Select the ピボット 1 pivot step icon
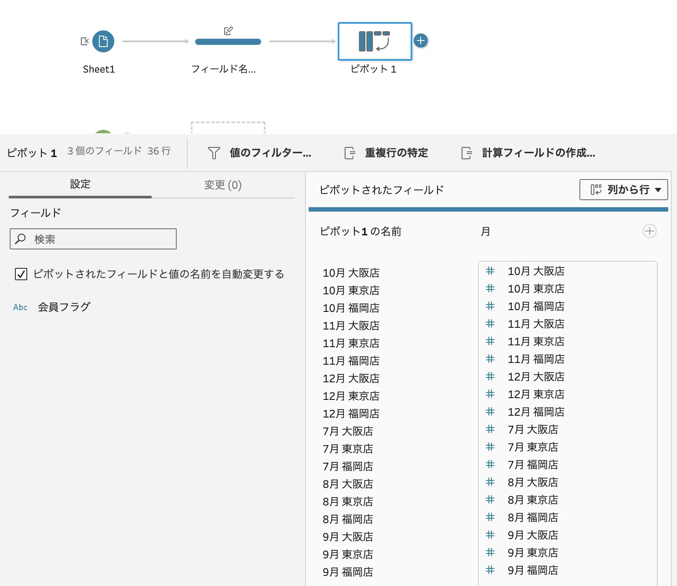The height and width of the screenshot is (586, 677). point(375,41)
